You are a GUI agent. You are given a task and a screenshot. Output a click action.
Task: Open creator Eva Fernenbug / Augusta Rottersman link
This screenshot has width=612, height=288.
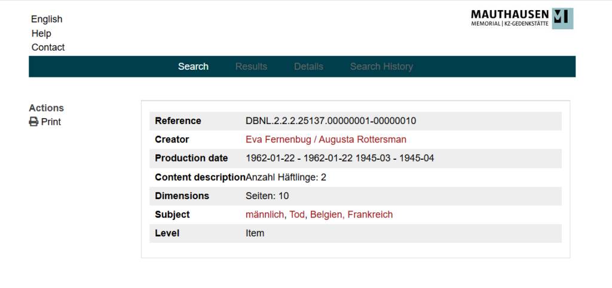coord(326,140)
